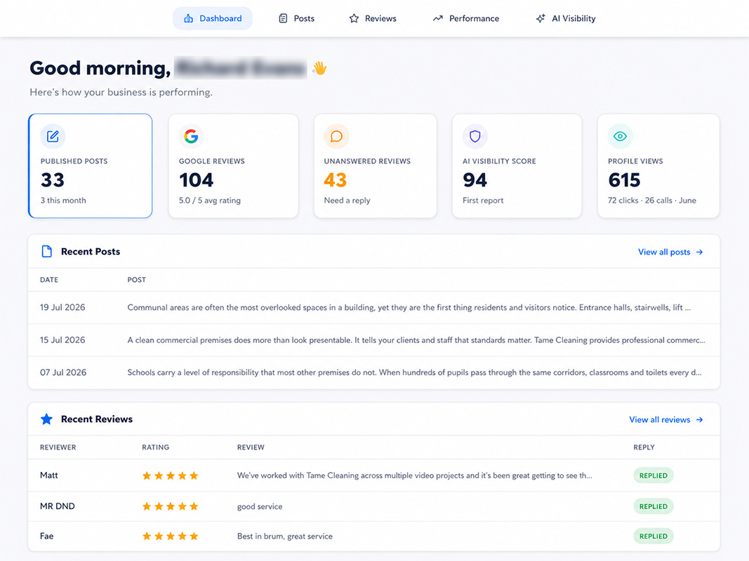The width and height of the screenshot is (749, 561).
Task: Click the arrow next to View all reviews
Action: pyautogui.click(x=699, y=420)
